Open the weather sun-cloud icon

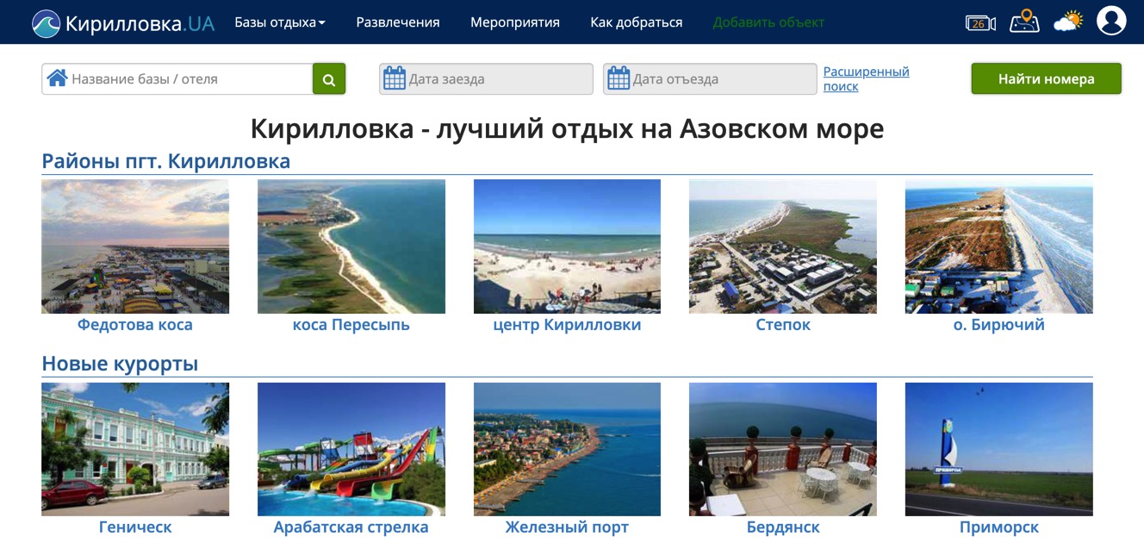click(x=1068, y=21)
